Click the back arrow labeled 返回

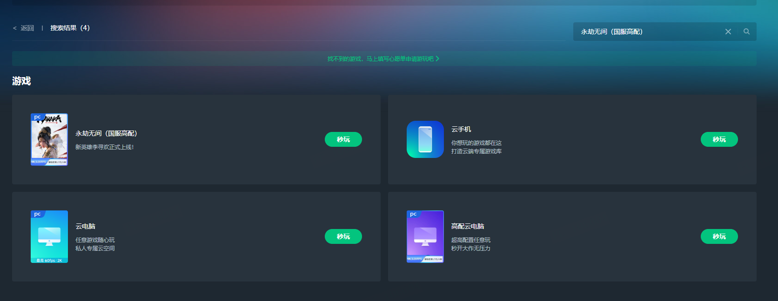pyautogui.click(x=23, y=28)
